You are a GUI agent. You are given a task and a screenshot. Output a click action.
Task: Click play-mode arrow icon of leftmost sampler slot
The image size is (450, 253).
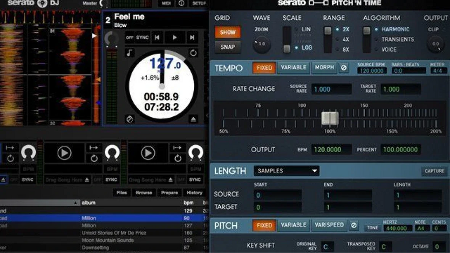click(10, 148)
